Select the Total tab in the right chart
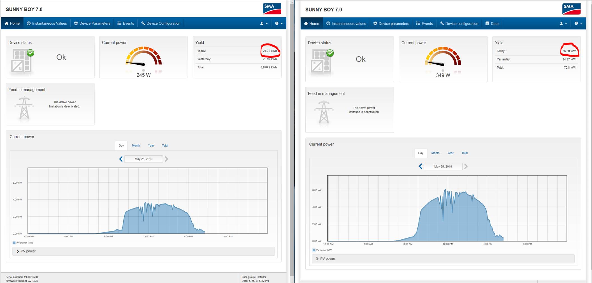This screenshot has height=283, width=592. [464, 153]
